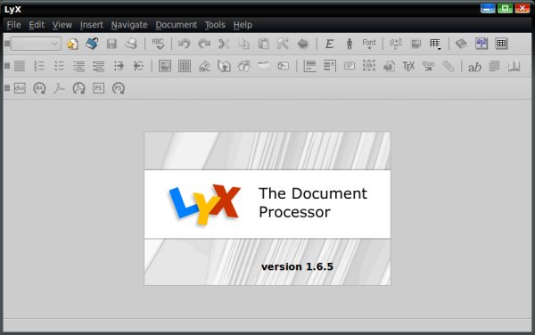The width and height of the screenshot is (535, 335).
Task: Click the Insert index entry icon
Action: pos(263,66)
